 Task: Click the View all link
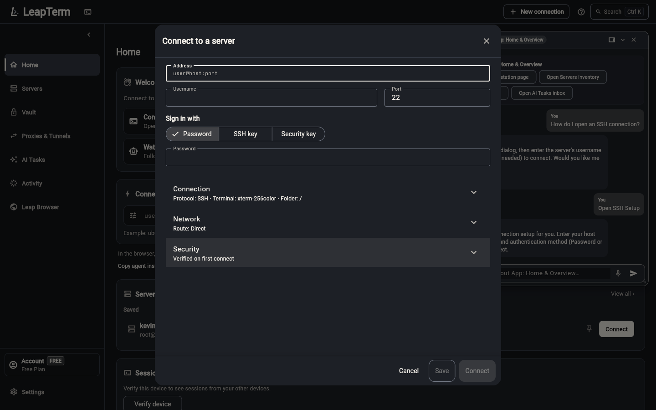[x=622, y=294]
